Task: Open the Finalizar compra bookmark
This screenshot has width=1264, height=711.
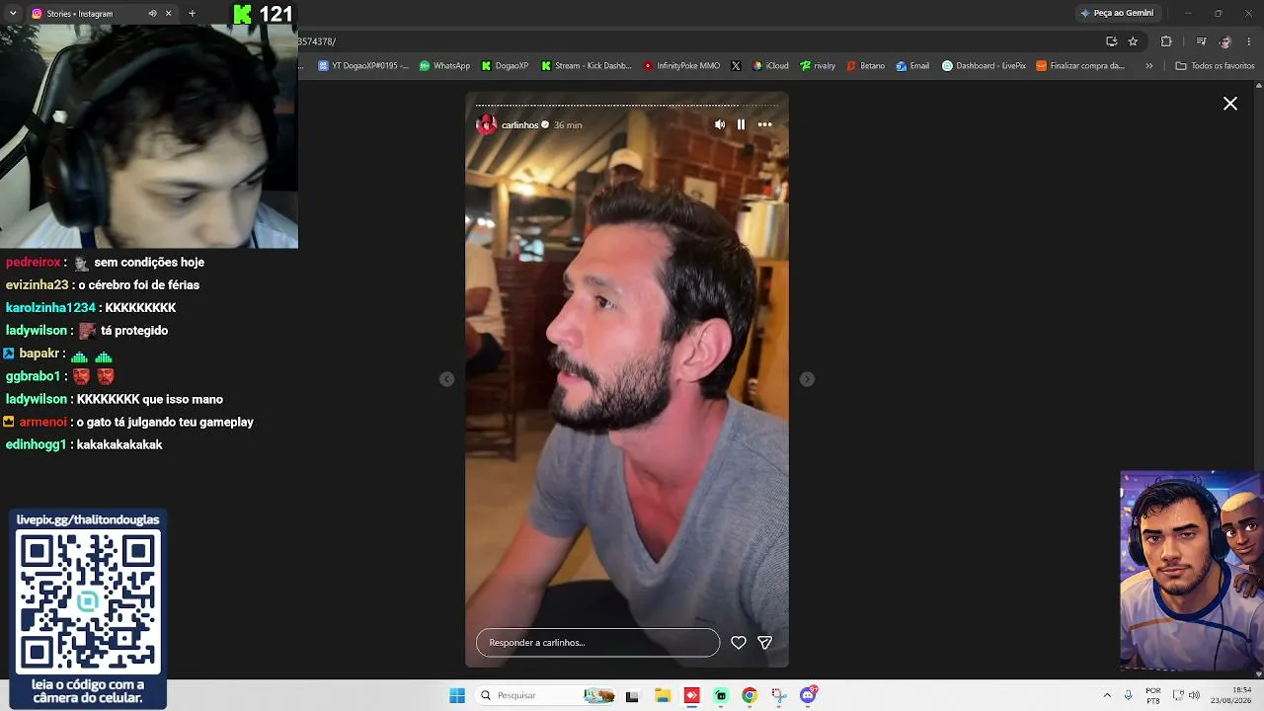Action: [x=1080, y=66]
